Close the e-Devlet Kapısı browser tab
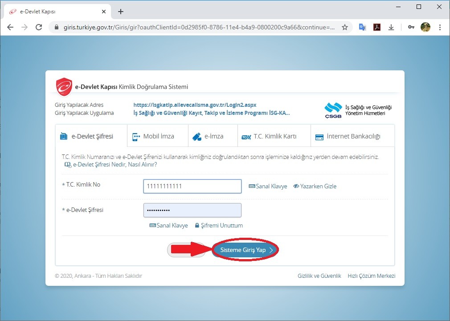The height and width of the screenshot is (321, 450). click(104, 12)
